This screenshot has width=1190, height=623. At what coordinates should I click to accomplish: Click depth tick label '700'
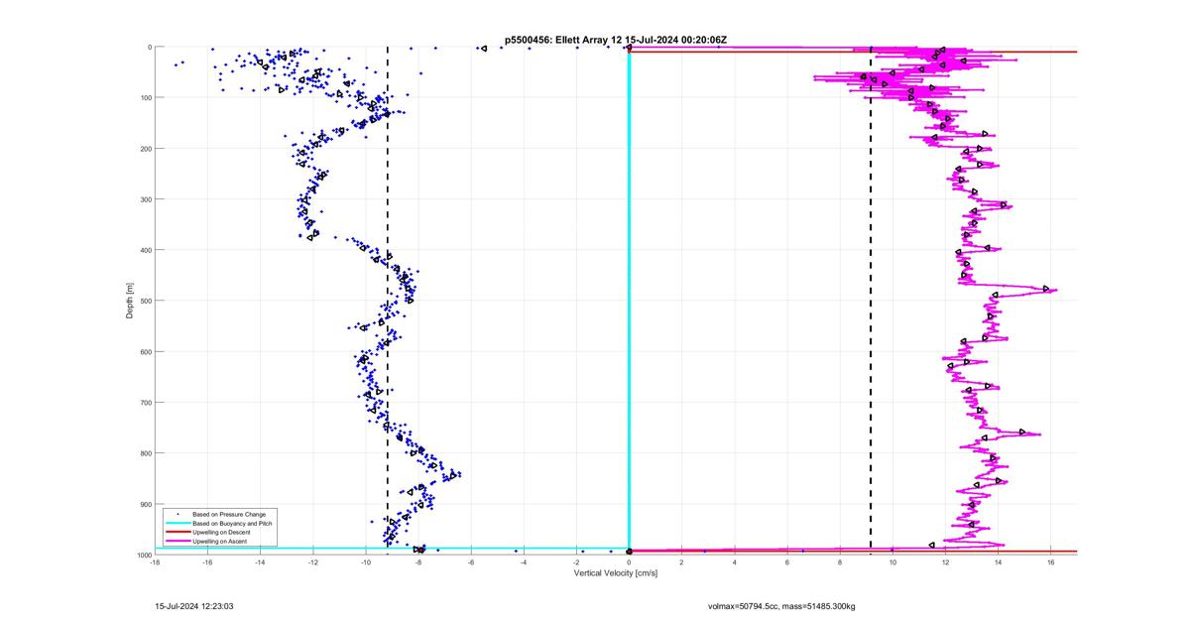pyautogui.click(x=144, y=403)
